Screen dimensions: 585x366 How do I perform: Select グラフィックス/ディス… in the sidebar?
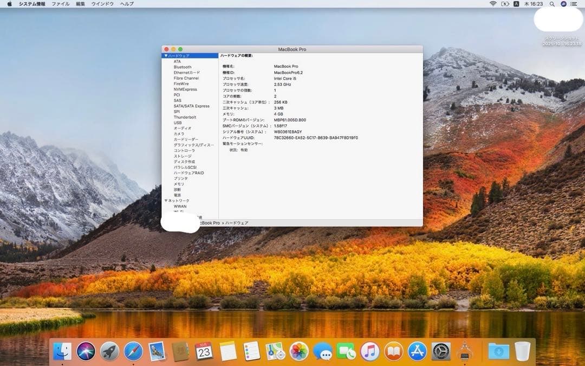[193, 145]
